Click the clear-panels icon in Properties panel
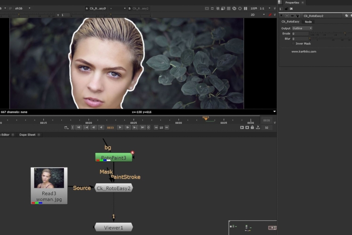 pyautogui.click(x=292, y=9)
